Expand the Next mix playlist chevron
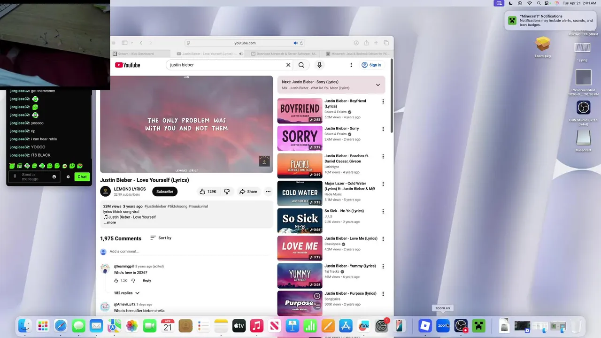 point(378,85)
